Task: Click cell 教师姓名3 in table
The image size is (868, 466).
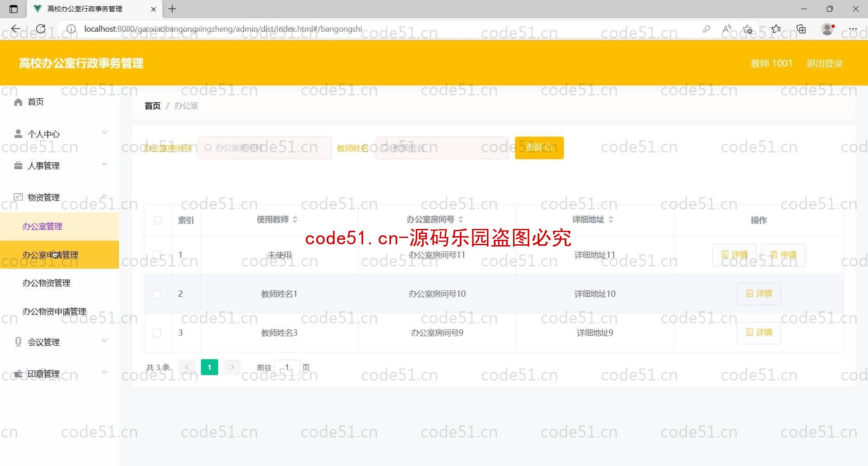Action: point(279,333)
